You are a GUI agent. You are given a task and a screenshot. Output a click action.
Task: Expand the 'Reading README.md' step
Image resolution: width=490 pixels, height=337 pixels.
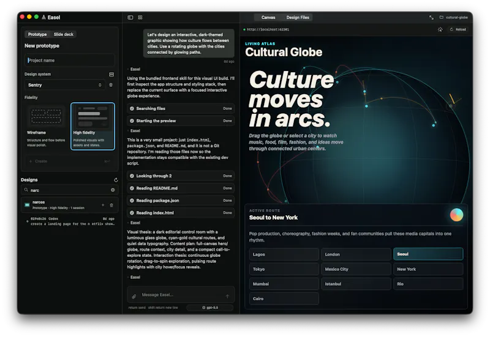pyautogui.click(x=181, y=188)
